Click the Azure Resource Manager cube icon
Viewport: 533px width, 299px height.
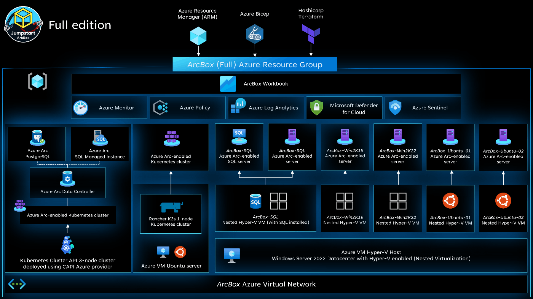tap(198, 35)
